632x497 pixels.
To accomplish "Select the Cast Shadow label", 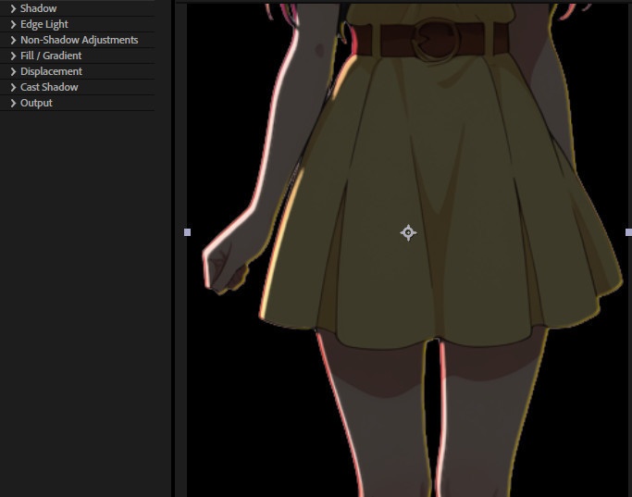I will tap(49, 87).
